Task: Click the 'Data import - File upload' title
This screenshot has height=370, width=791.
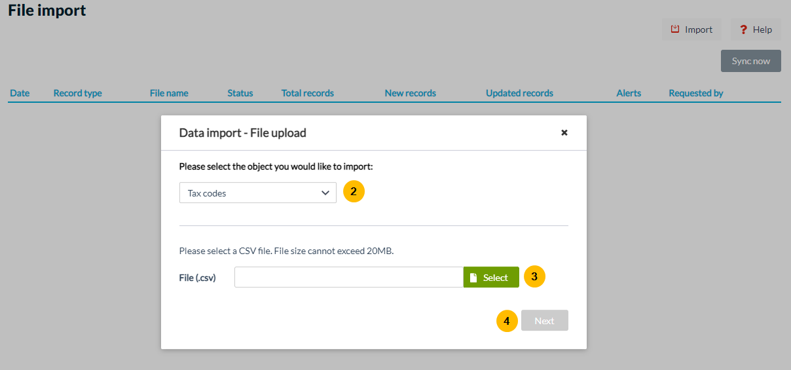Action: coord(243,133)
